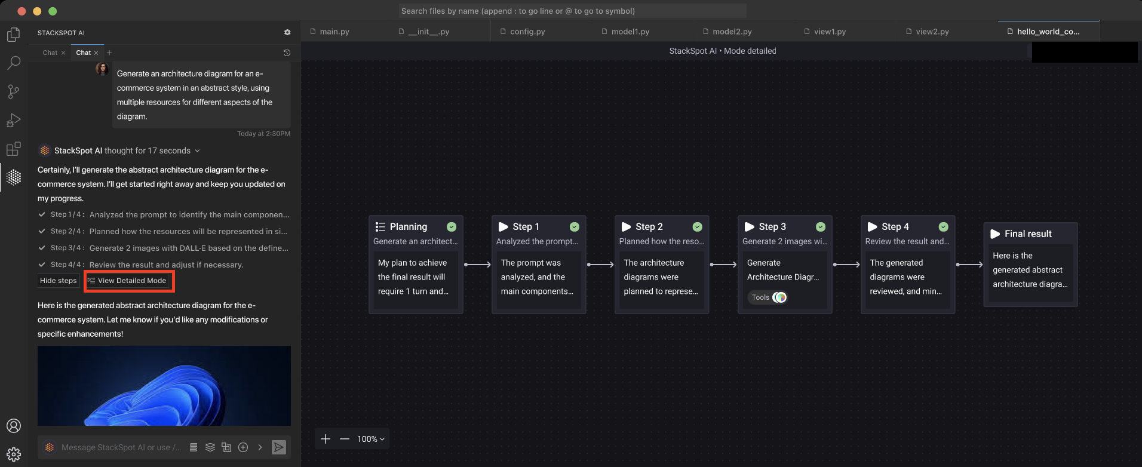Open Source Control in the activity bar
Screen dimensions: 1142x467
tap(14, 91)
